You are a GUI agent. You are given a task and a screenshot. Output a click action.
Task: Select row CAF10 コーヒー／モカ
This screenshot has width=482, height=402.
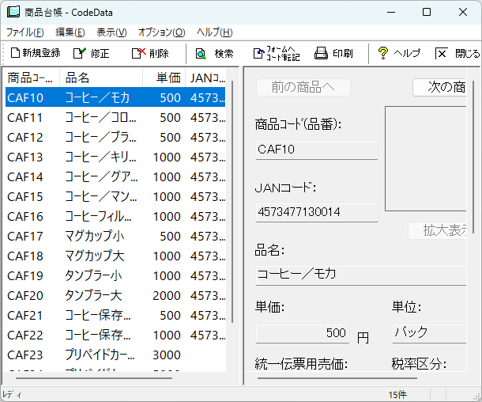pyautogui.click(x=115, y=97)
